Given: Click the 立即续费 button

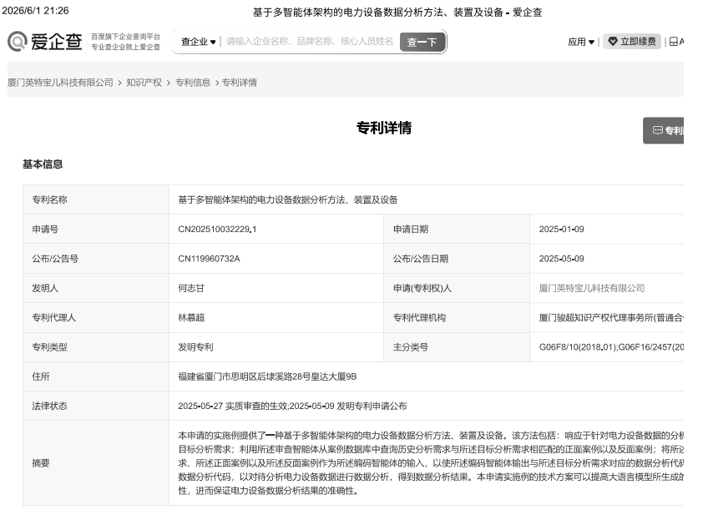Looking at the screenshot, I should click(632, 42).
